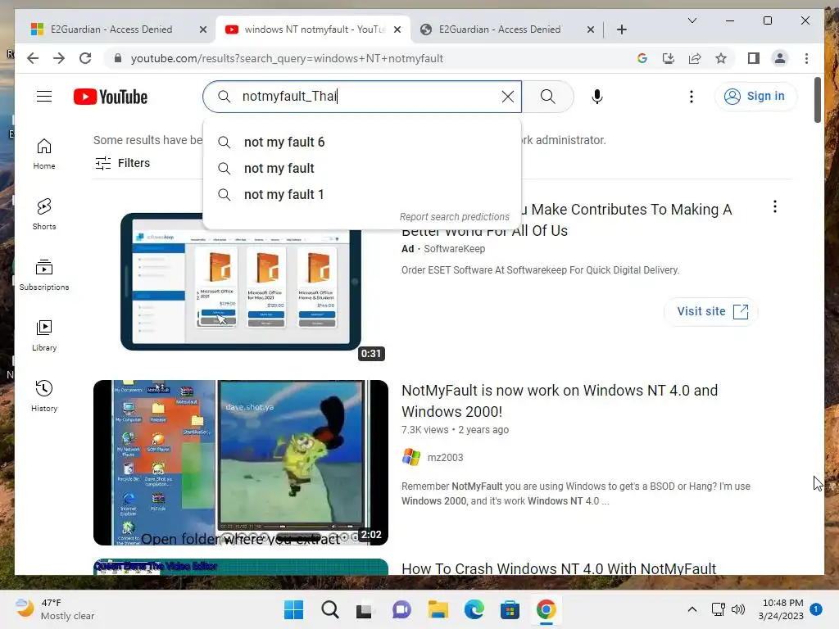Image resolution: width=839 pixels, height=629 pixels.
Task: Expand the tab search chevron
Action: point(692,20)
